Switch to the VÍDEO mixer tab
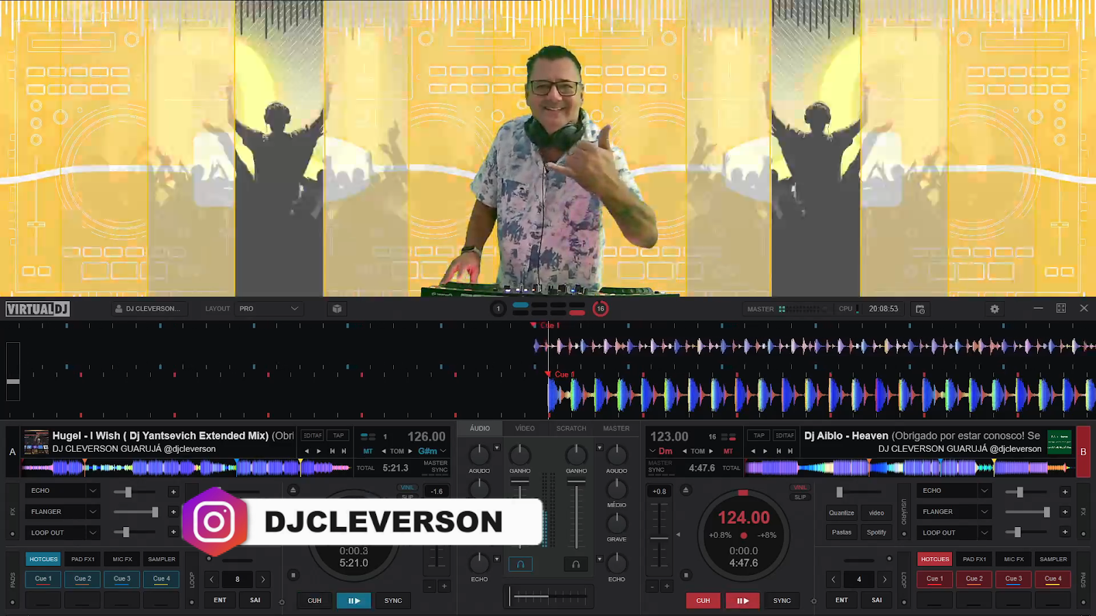Viewport: 1096px width, 616px height. point(525,428)
